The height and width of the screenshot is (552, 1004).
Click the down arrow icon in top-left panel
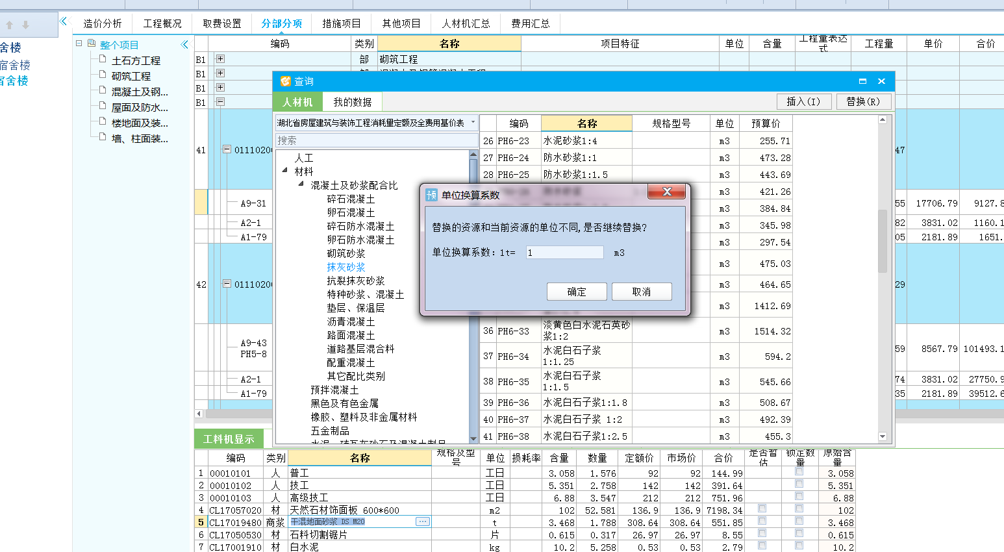pyautogui.click(x=26, y=25)
